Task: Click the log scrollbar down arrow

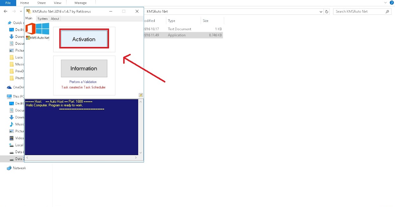Action: (141, 152)
